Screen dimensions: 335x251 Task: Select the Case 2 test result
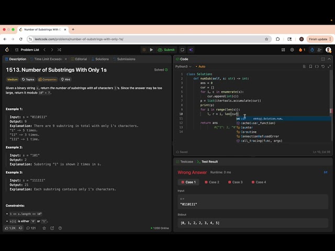212,182
